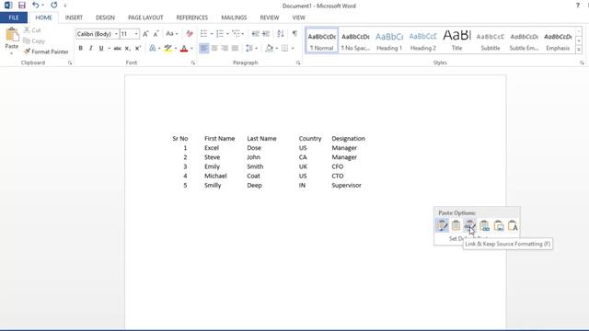Click Cut button in Clipboard group
The image size is (589, 331).
[32, 30]
